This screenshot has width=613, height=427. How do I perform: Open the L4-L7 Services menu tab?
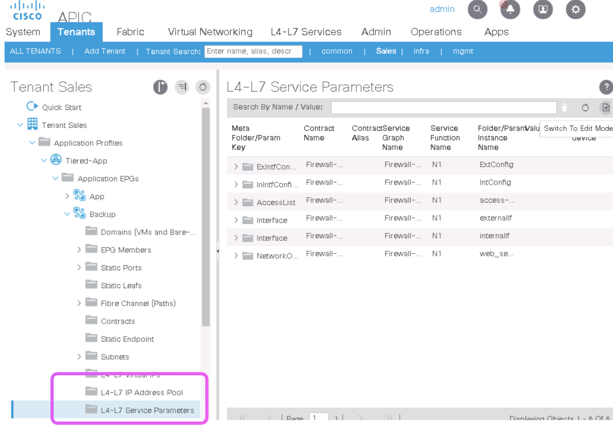306,32
